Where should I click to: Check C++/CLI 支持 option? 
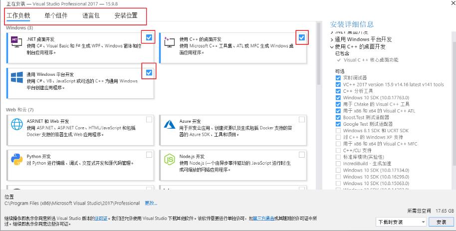coord(338,150)
